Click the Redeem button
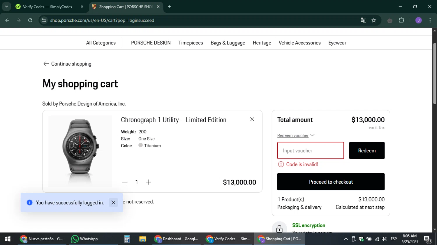Screen dimensions: 437x245 (x=367, y=151)
